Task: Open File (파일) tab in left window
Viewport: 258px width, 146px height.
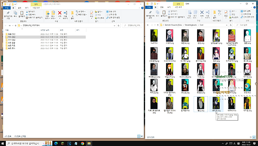Action: pos(7,8)
